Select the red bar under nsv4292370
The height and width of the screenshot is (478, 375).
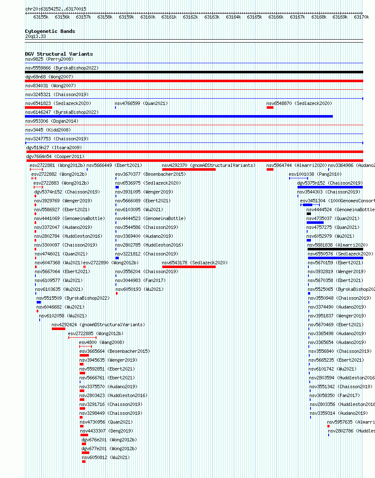189,169
